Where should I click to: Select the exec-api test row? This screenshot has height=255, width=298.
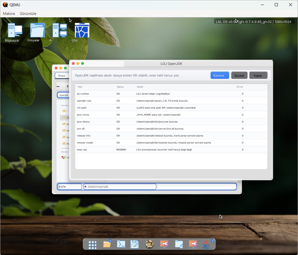[x=171, y=150]
